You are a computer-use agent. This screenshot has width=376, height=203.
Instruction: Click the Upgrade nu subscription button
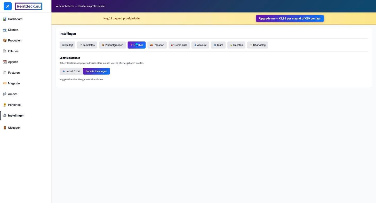[290, 19]
